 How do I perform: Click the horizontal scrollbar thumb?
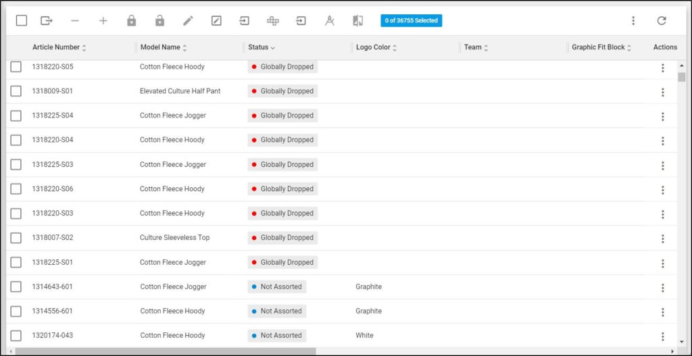click(166, 351)
